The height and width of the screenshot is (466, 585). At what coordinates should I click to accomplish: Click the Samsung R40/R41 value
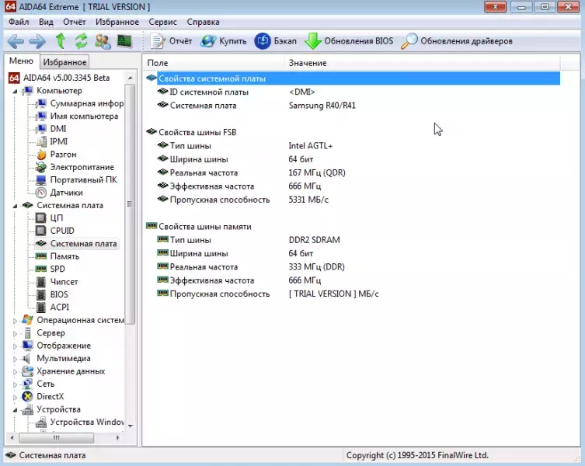tap(322, 106)
